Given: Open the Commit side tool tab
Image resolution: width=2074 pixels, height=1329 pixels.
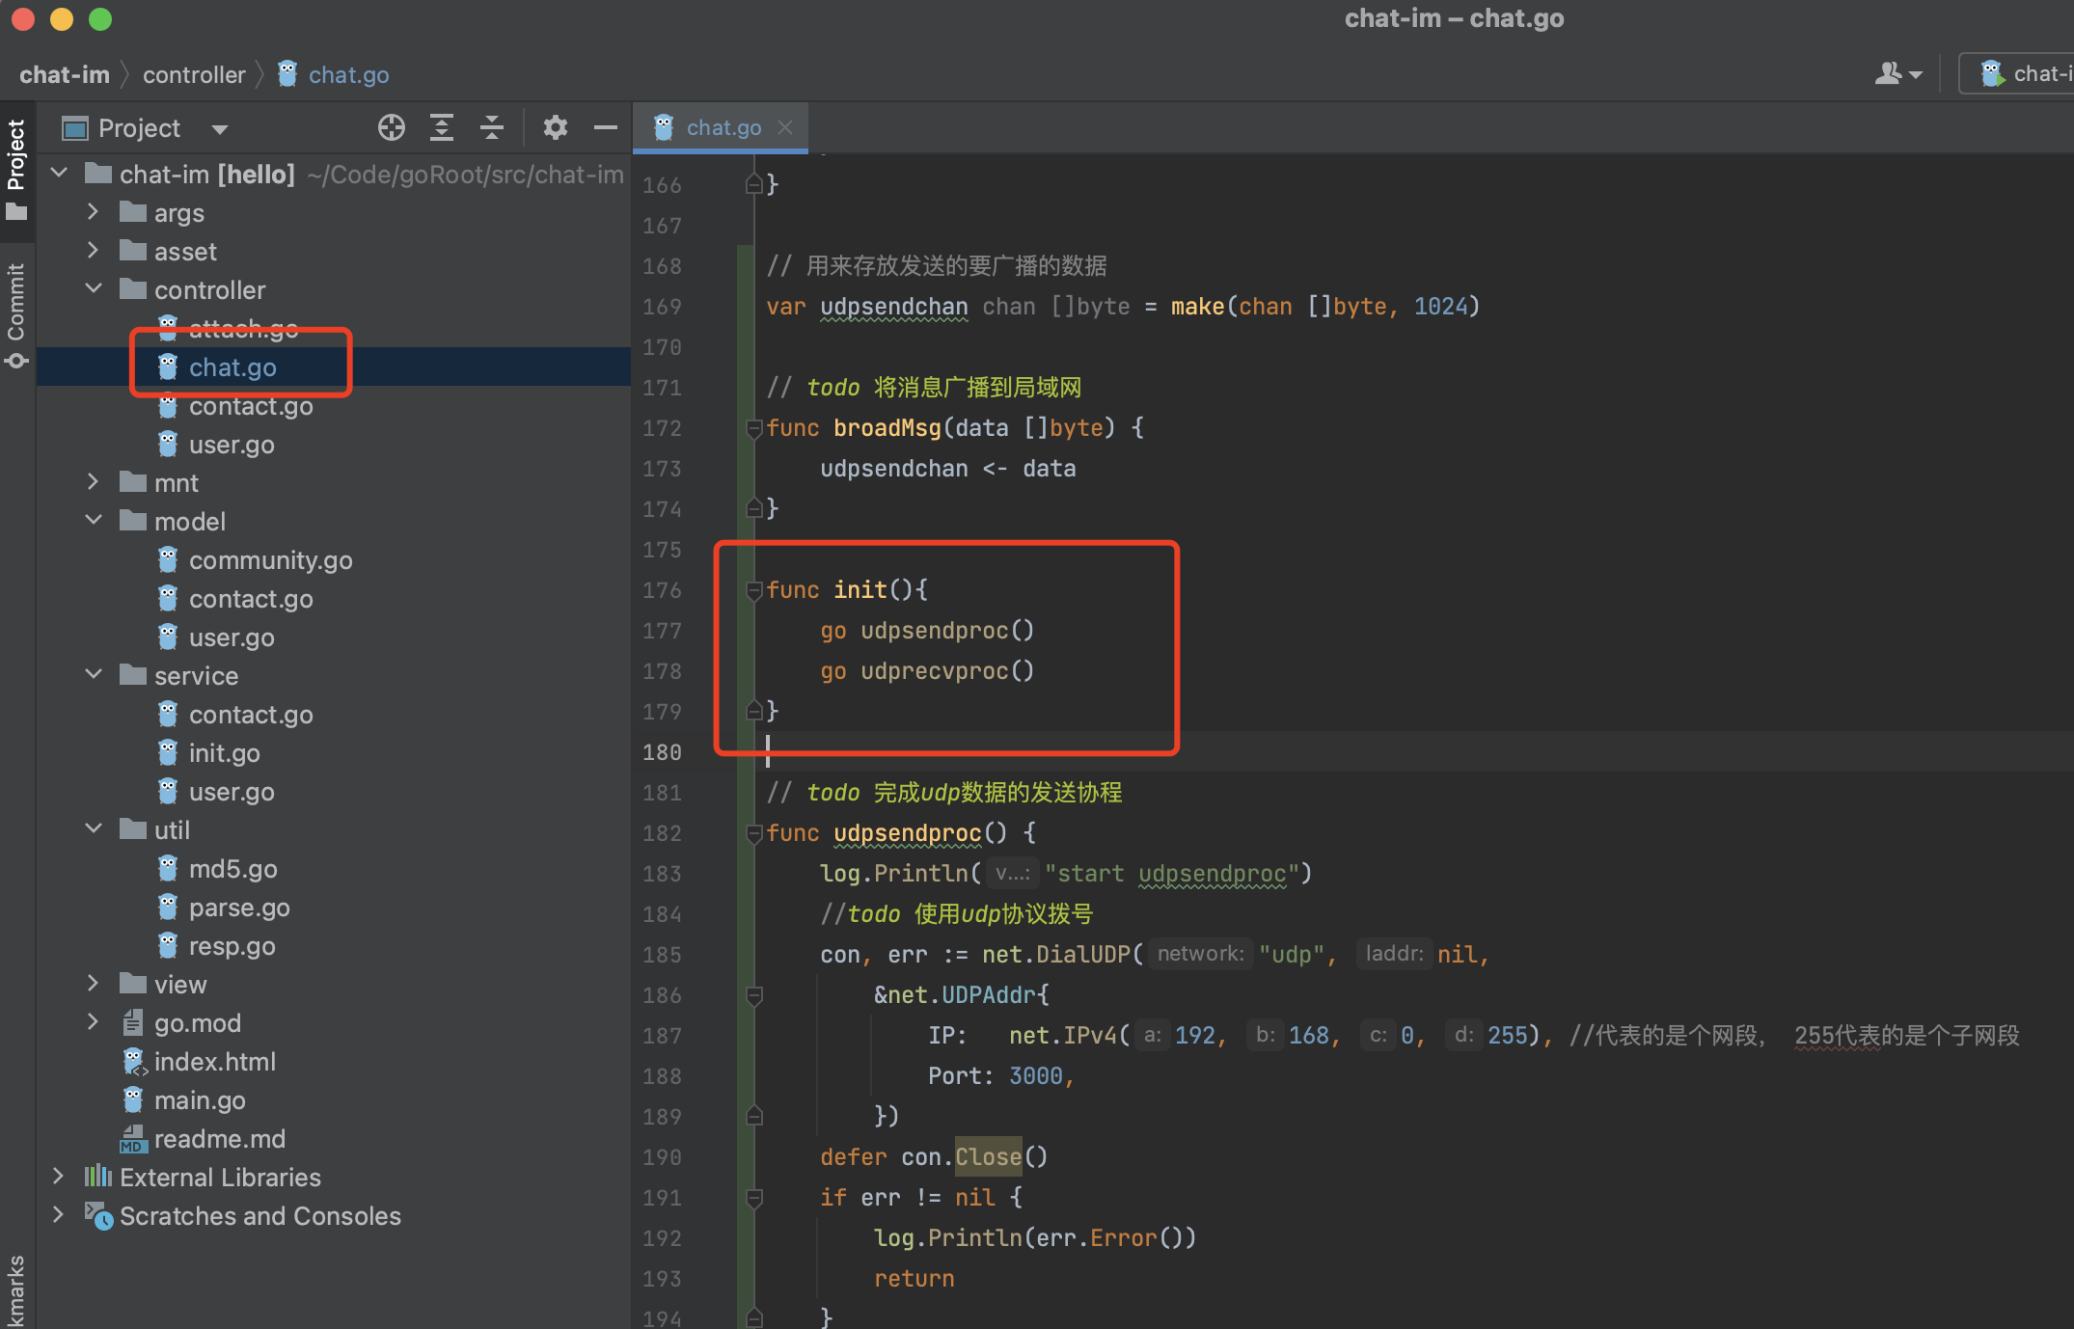Looking at the screenshot, I should point(16,315).
